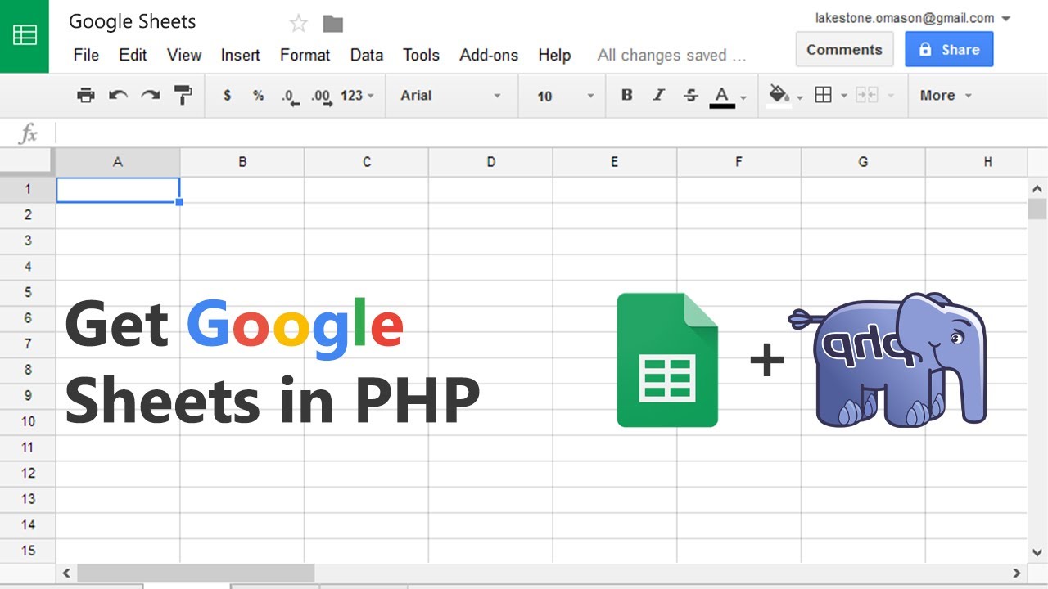Open the File menu

tap(86, 55)
